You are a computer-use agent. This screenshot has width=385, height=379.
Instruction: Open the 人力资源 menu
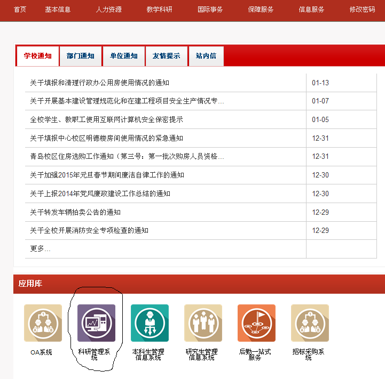pyautogui.click(x=108, y=10)
